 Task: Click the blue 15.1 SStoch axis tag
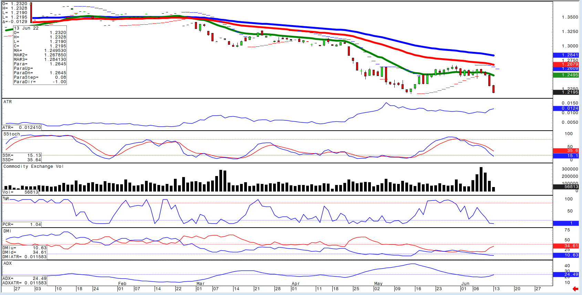click(566, 156)
